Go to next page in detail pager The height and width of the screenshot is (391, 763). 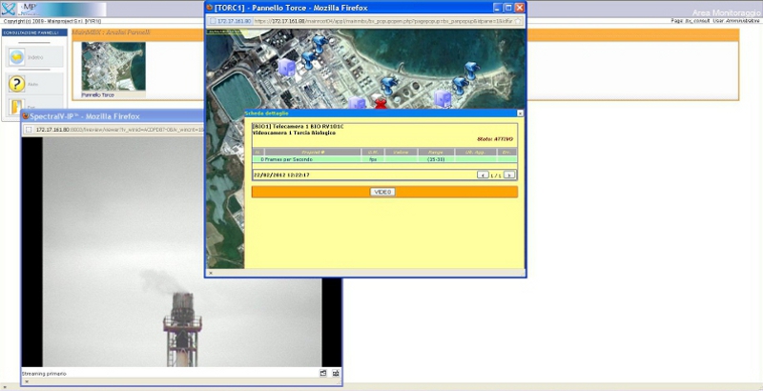(508, 175)
